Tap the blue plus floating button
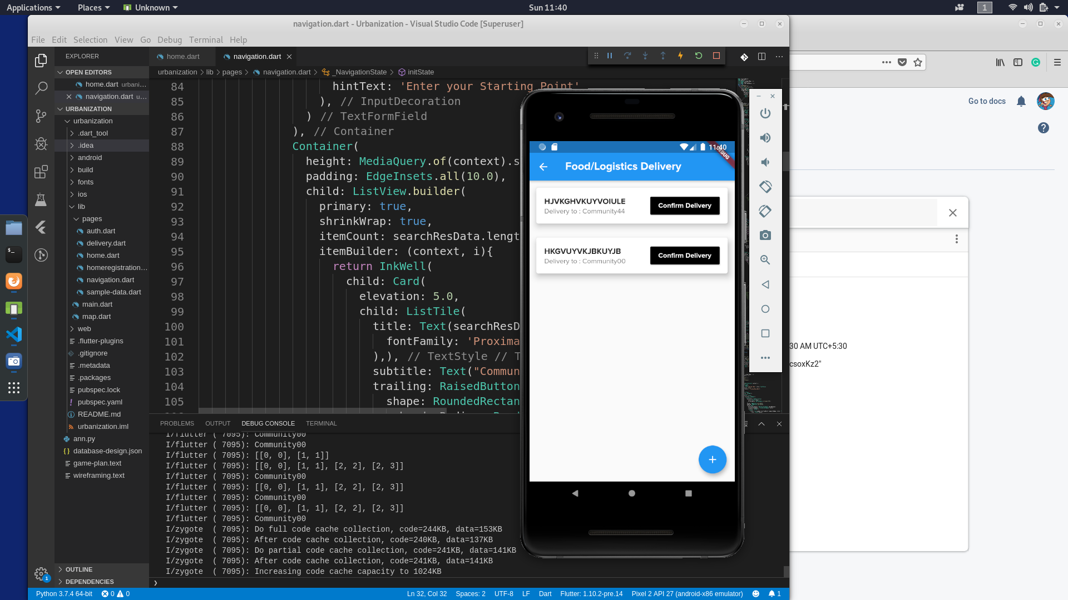 point(712,459)
